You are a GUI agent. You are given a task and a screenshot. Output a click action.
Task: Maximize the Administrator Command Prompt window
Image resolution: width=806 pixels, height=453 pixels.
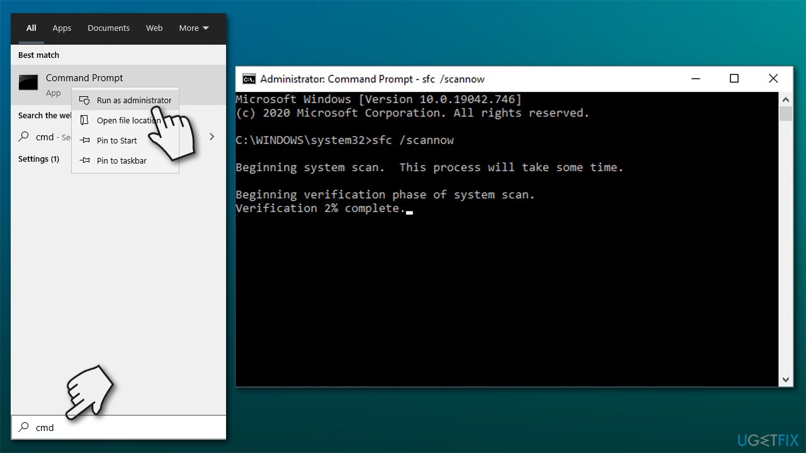tap(734, 79)
